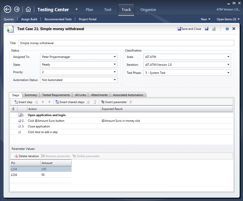The image size is (243, 201).
Task: Click Insert shared steps button
Action: (70, 102)
